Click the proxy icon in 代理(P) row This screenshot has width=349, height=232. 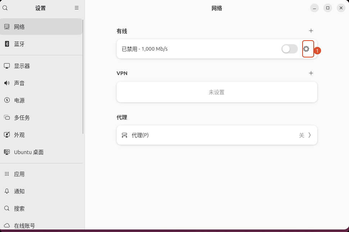124,135
